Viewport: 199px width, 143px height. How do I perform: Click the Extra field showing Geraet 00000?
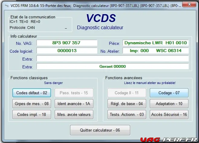click(x=113, y=66)
